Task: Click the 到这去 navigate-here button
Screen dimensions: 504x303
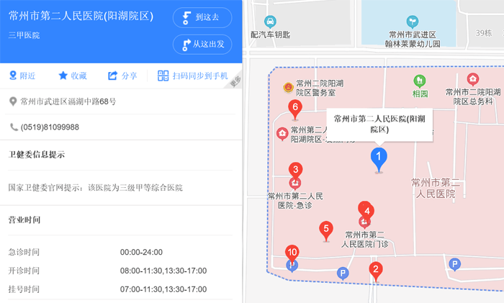Action: (x=202, y=17)
